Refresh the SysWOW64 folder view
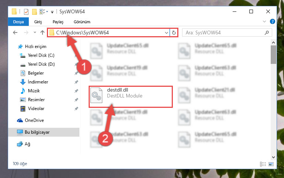 pyautogui.click(x=174, y=32)
